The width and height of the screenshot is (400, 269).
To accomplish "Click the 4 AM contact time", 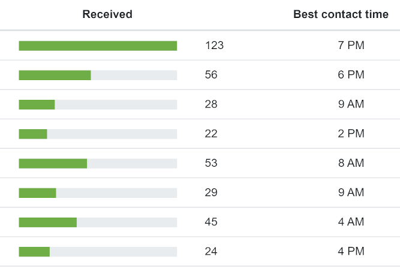I will coord(351,222).
